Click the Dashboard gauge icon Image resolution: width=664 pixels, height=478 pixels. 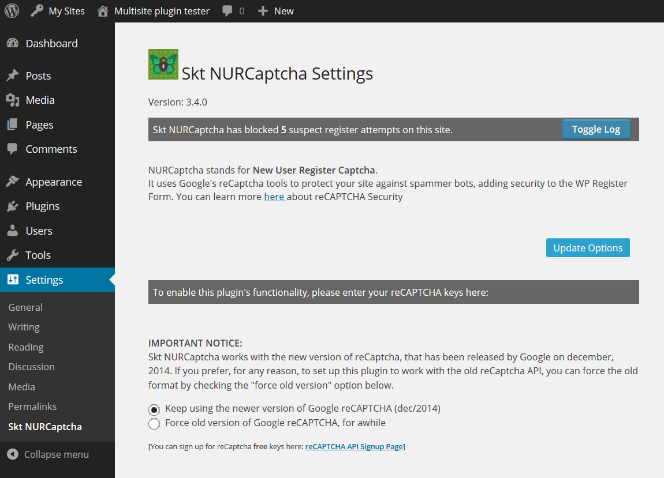click(13, 43)
